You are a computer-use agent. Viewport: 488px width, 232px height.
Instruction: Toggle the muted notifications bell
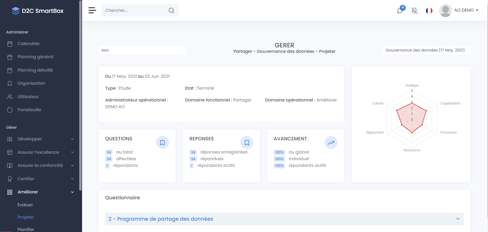tap(414, 11)
